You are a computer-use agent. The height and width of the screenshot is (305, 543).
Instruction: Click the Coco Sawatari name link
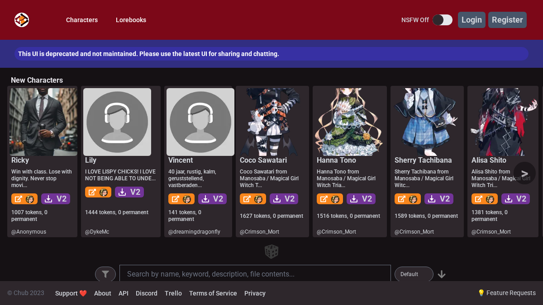(263, 160)
